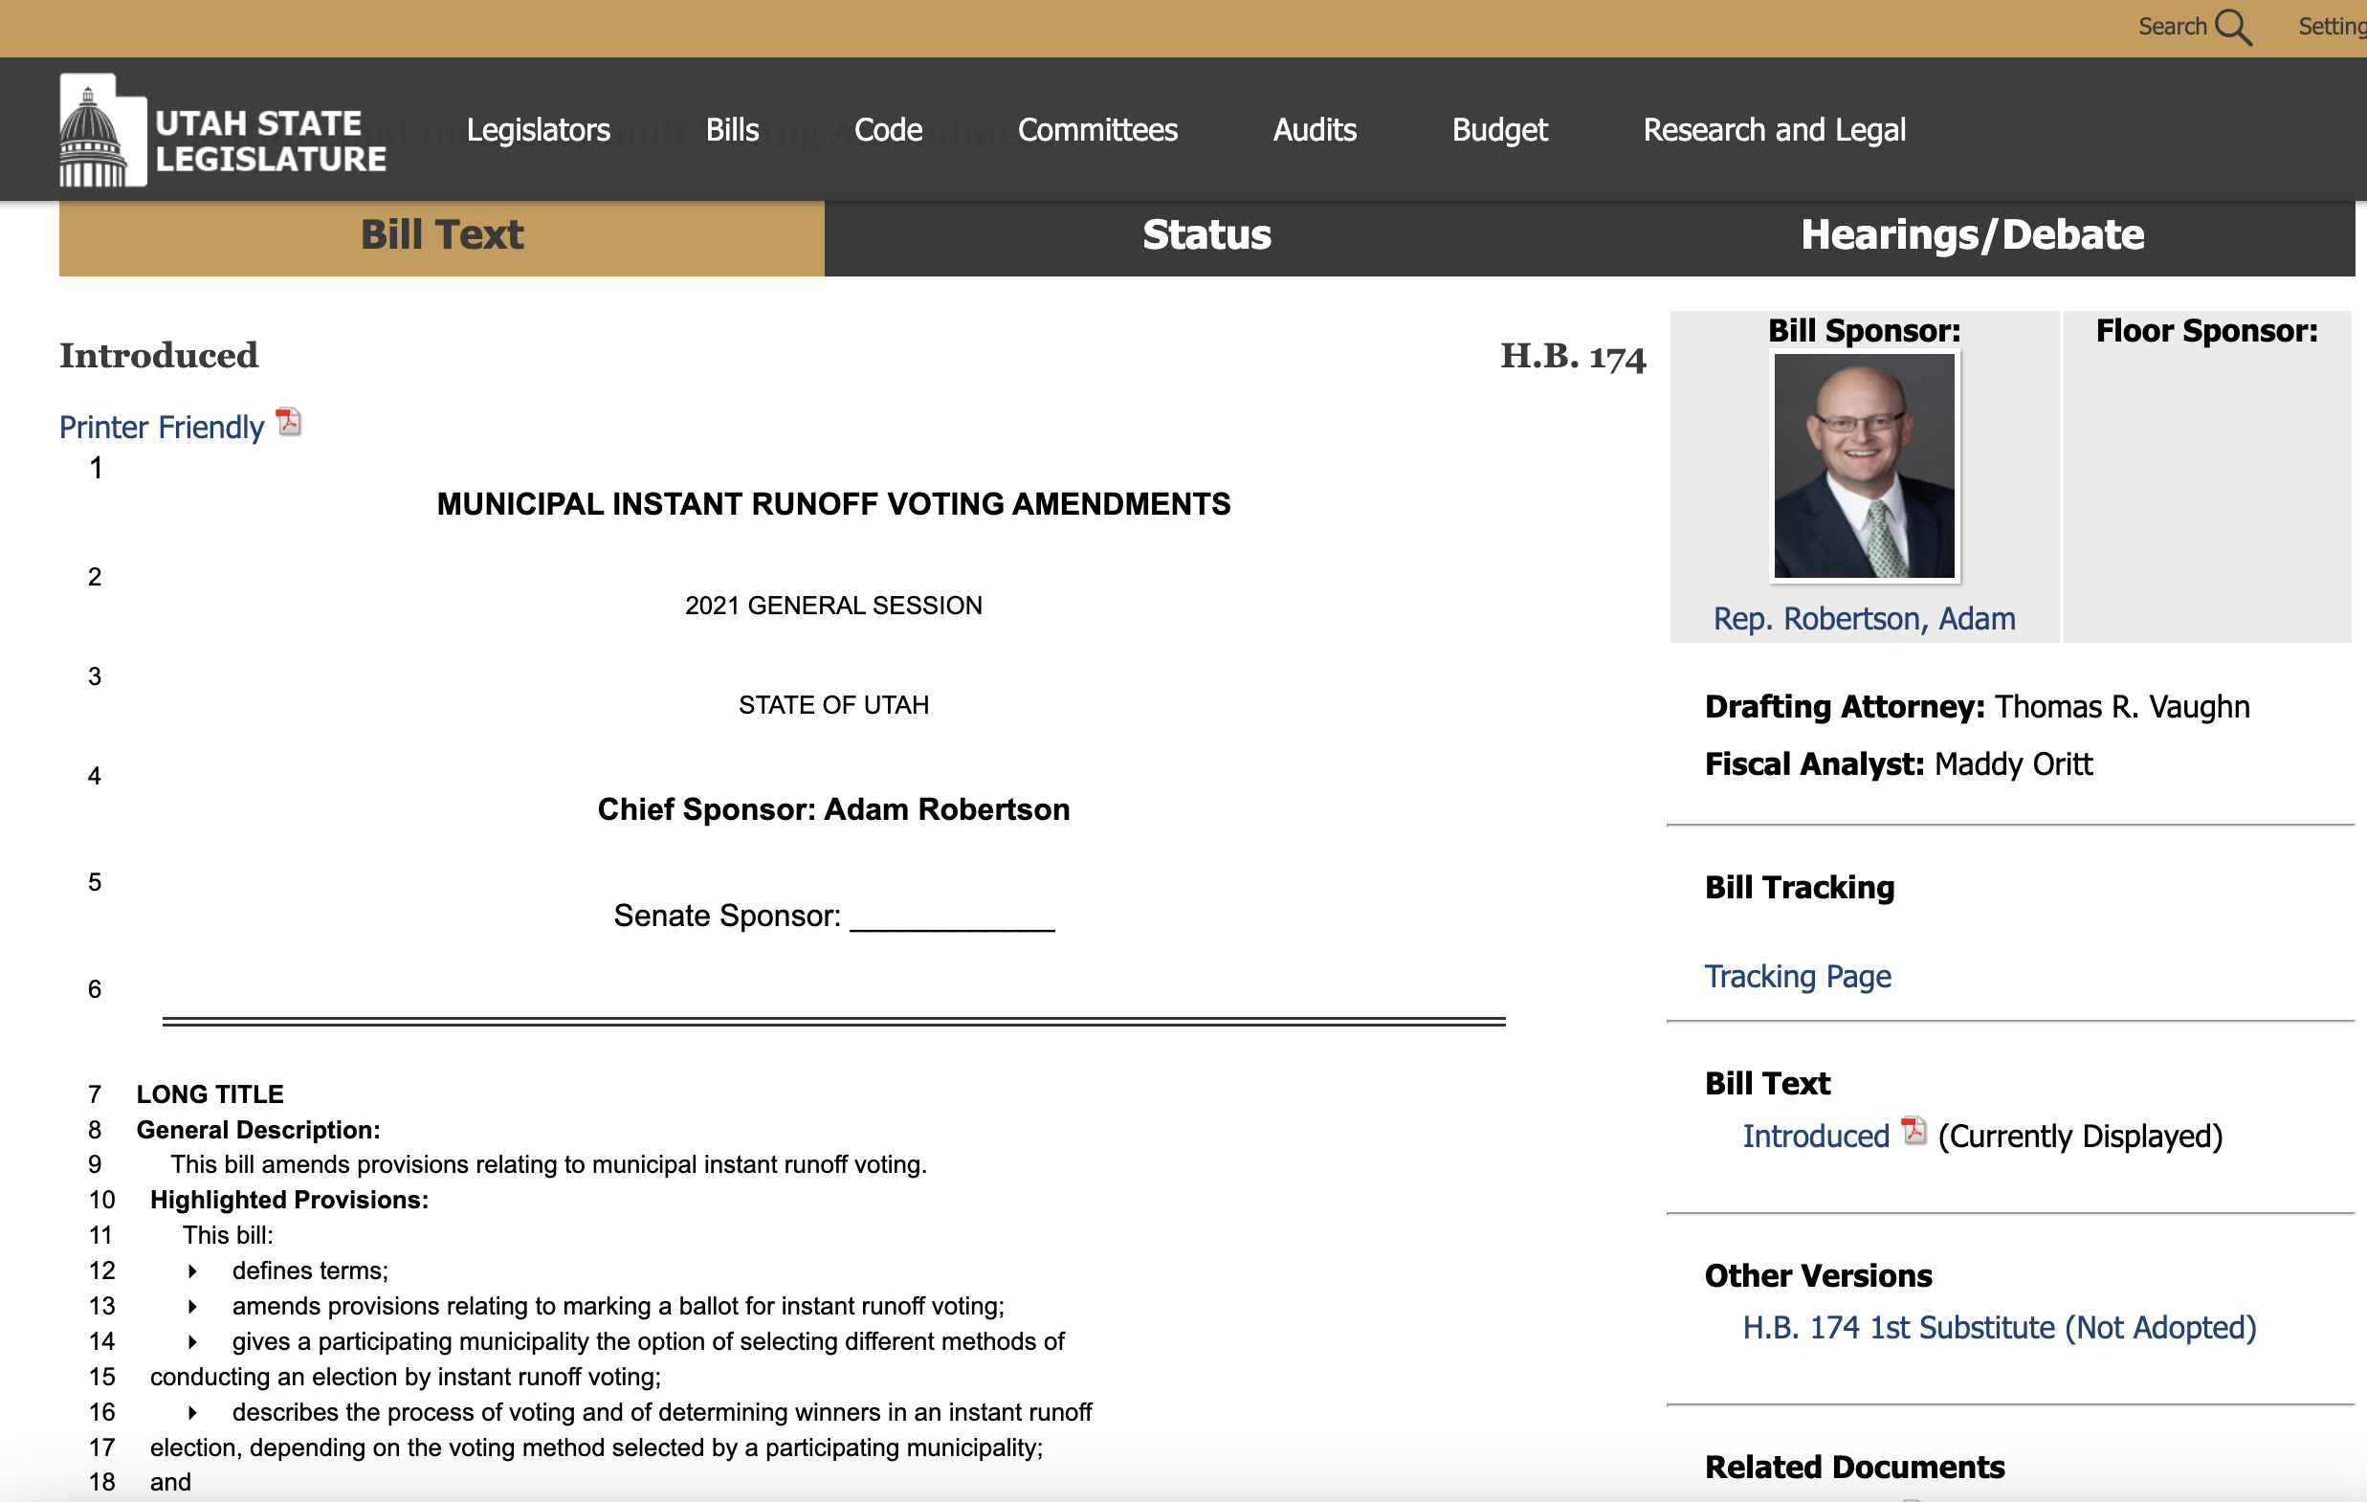
Task: Open PDF icon next to Printer Friendly
Action: 288,423
